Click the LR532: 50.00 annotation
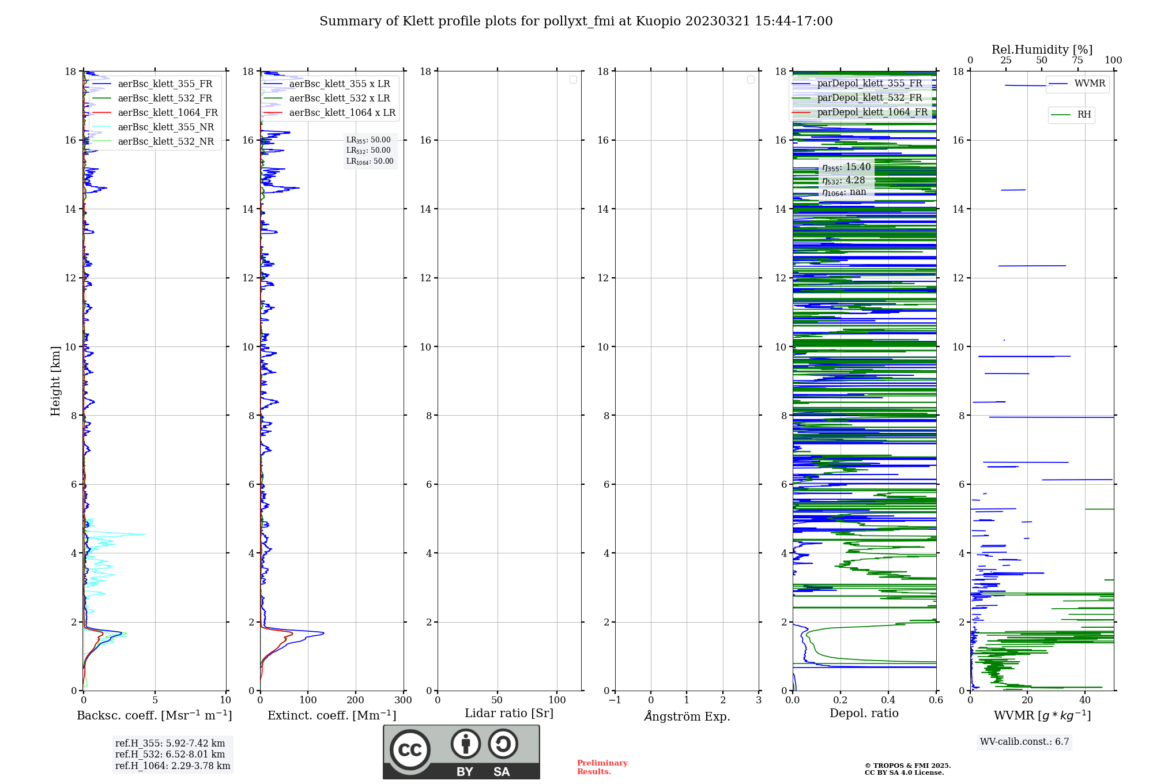This screenshot has width=1153, height=784. click(x=368, y=150)
